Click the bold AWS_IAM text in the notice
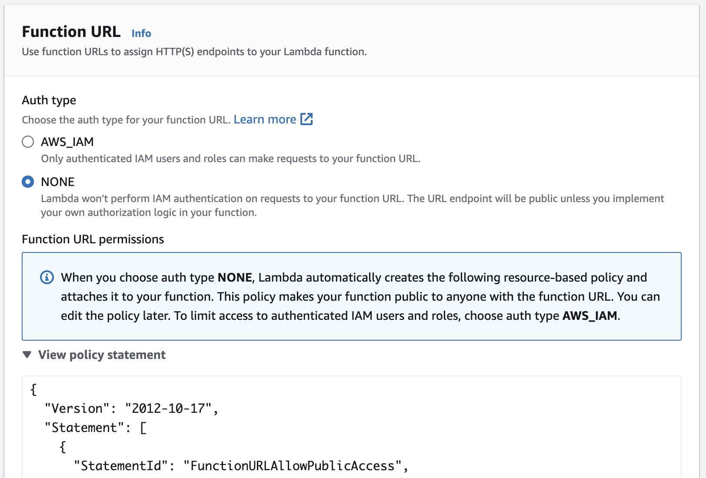The width and height of the screenshot is (706, 478). tap(590, 315)
